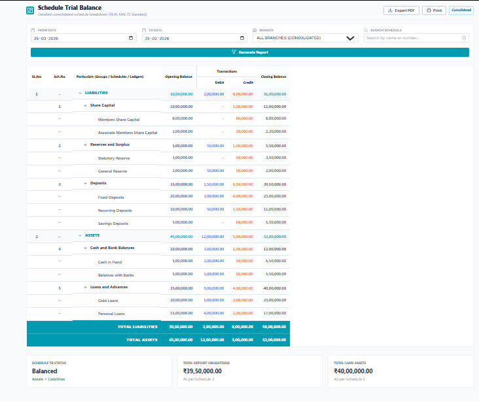Screen dimensions: 479x402
Task: Open the To Date calendar picker icon
Action: tap(242, 38)
